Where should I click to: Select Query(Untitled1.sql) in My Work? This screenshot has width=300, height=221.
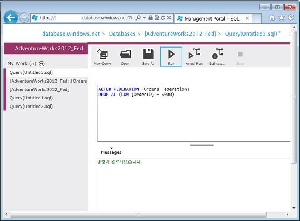point(47,98)
